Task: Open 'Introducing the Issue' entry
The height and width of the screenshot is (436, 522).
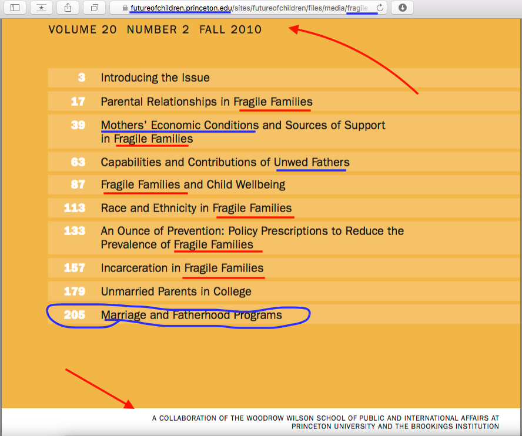Action: point(155,78)
